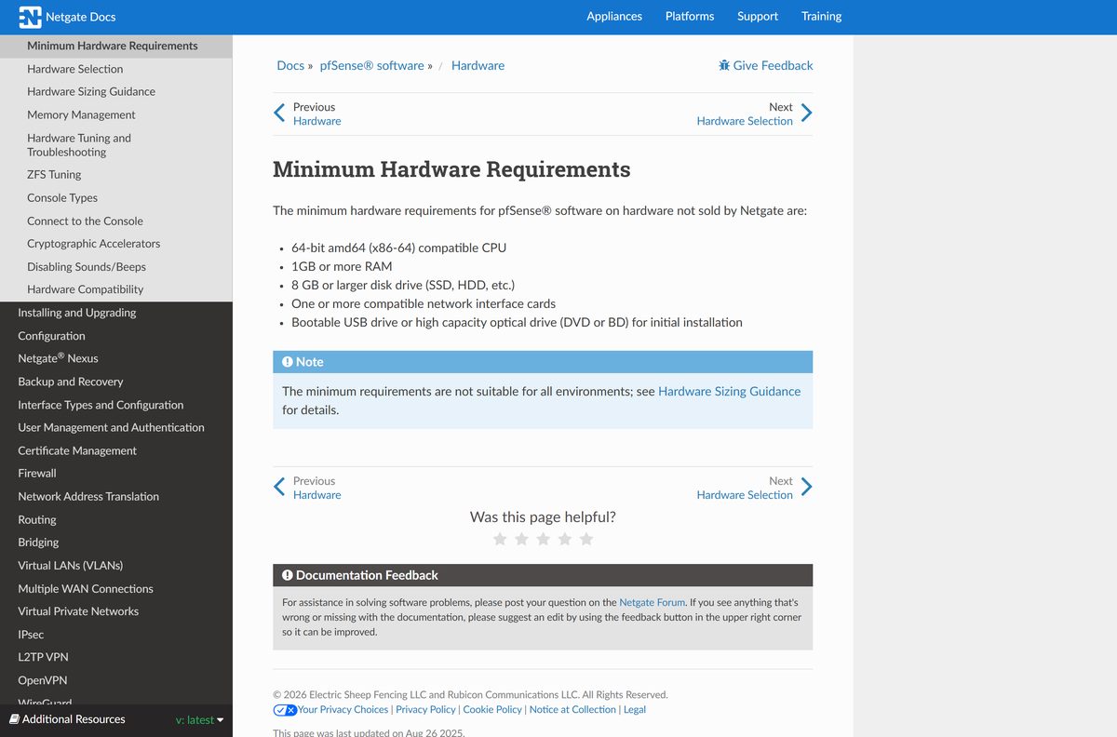The height and width of the screenshot is (737, 1117).
Task: Open Bridging section in sidebar
Action: [x=116, y=543]
